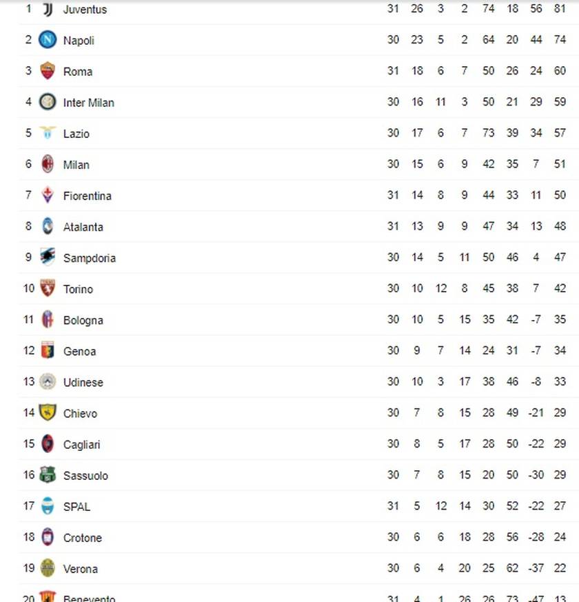Viewport: 579px width, 602px height.
Task: Click the Genoa team name
Action: [x=79, y=351]
